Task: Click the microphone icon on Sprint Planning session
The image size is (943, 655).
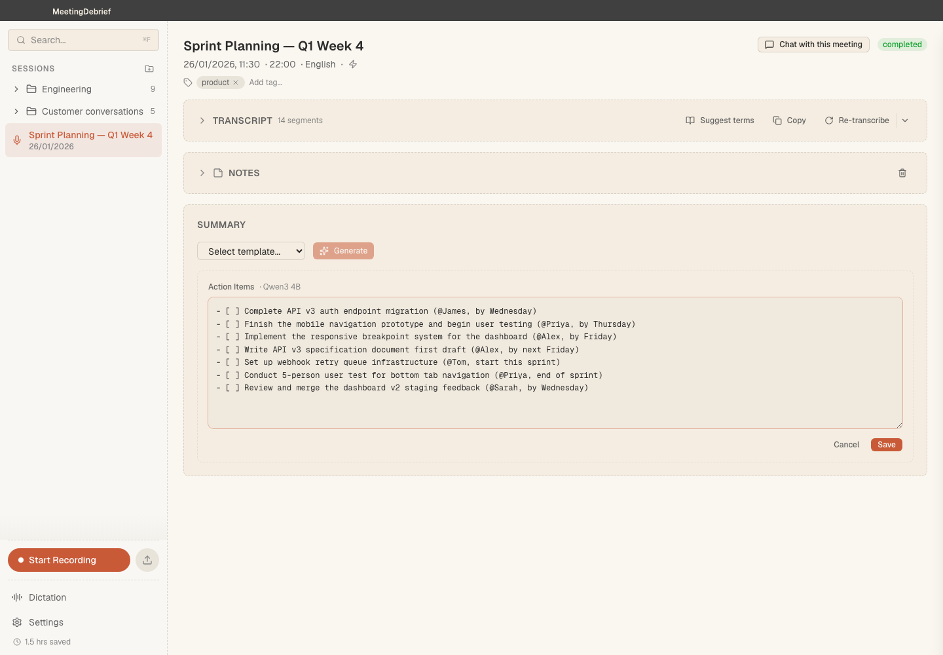Action: click(17, 140)
